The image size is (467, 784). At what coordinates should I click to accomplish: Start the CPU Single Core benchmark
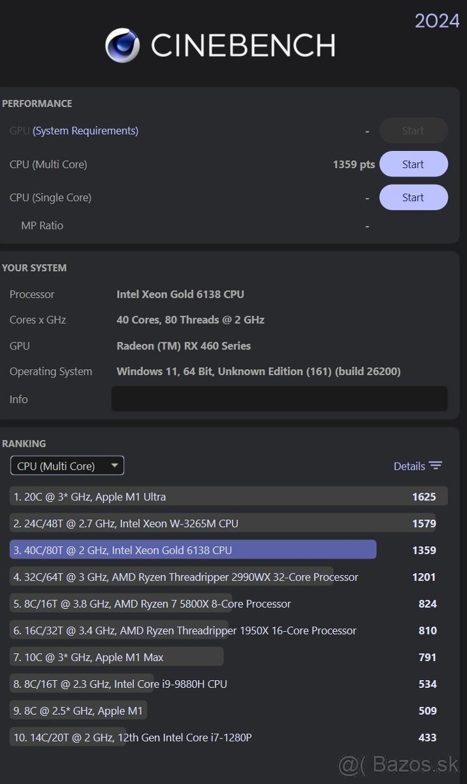(x=413, y=197)
